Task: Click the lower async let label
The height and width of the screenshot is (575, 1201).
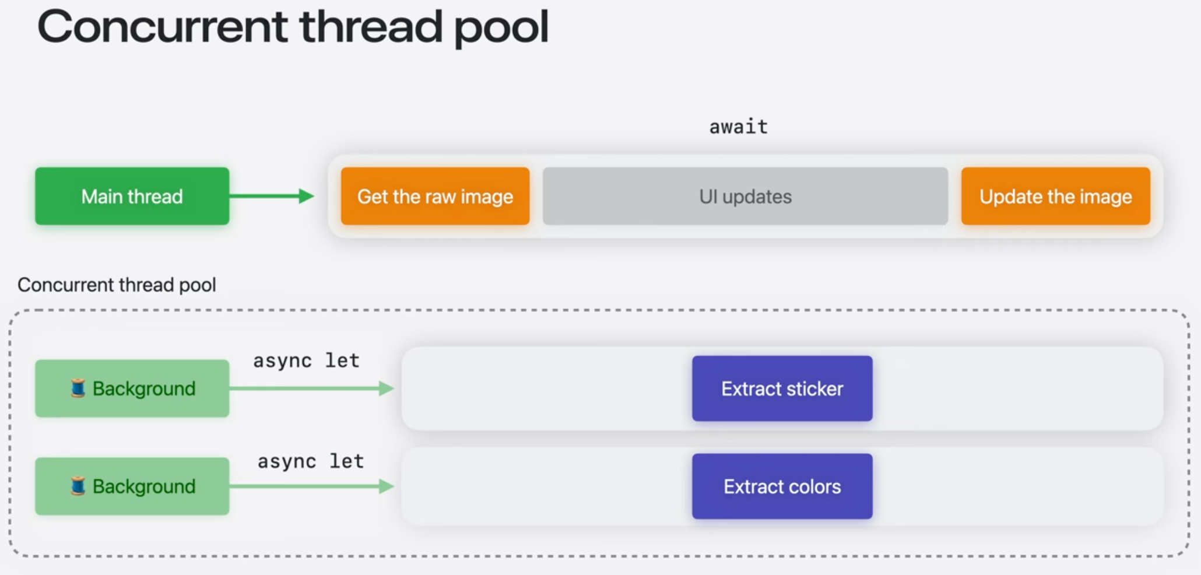Action: click(x=311, y=461)
